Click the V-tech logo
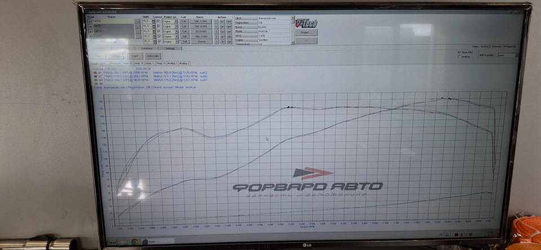Screen dimensions: 541x250 click(x=305, y=23)
